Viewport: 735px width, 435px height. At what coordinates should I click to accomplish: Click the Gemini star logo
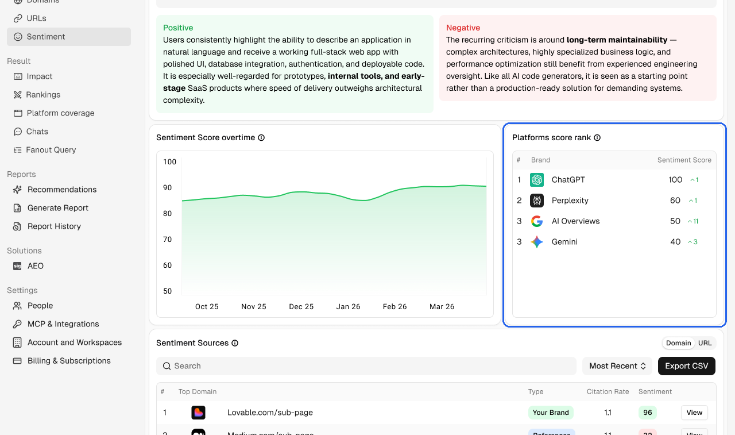tap(537, 242)
